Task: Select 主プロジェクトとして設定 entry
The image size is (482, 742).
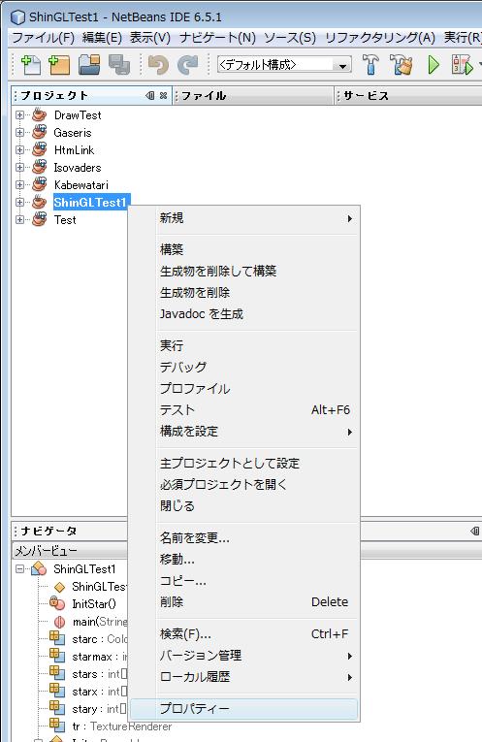Action: pos(244,463)
